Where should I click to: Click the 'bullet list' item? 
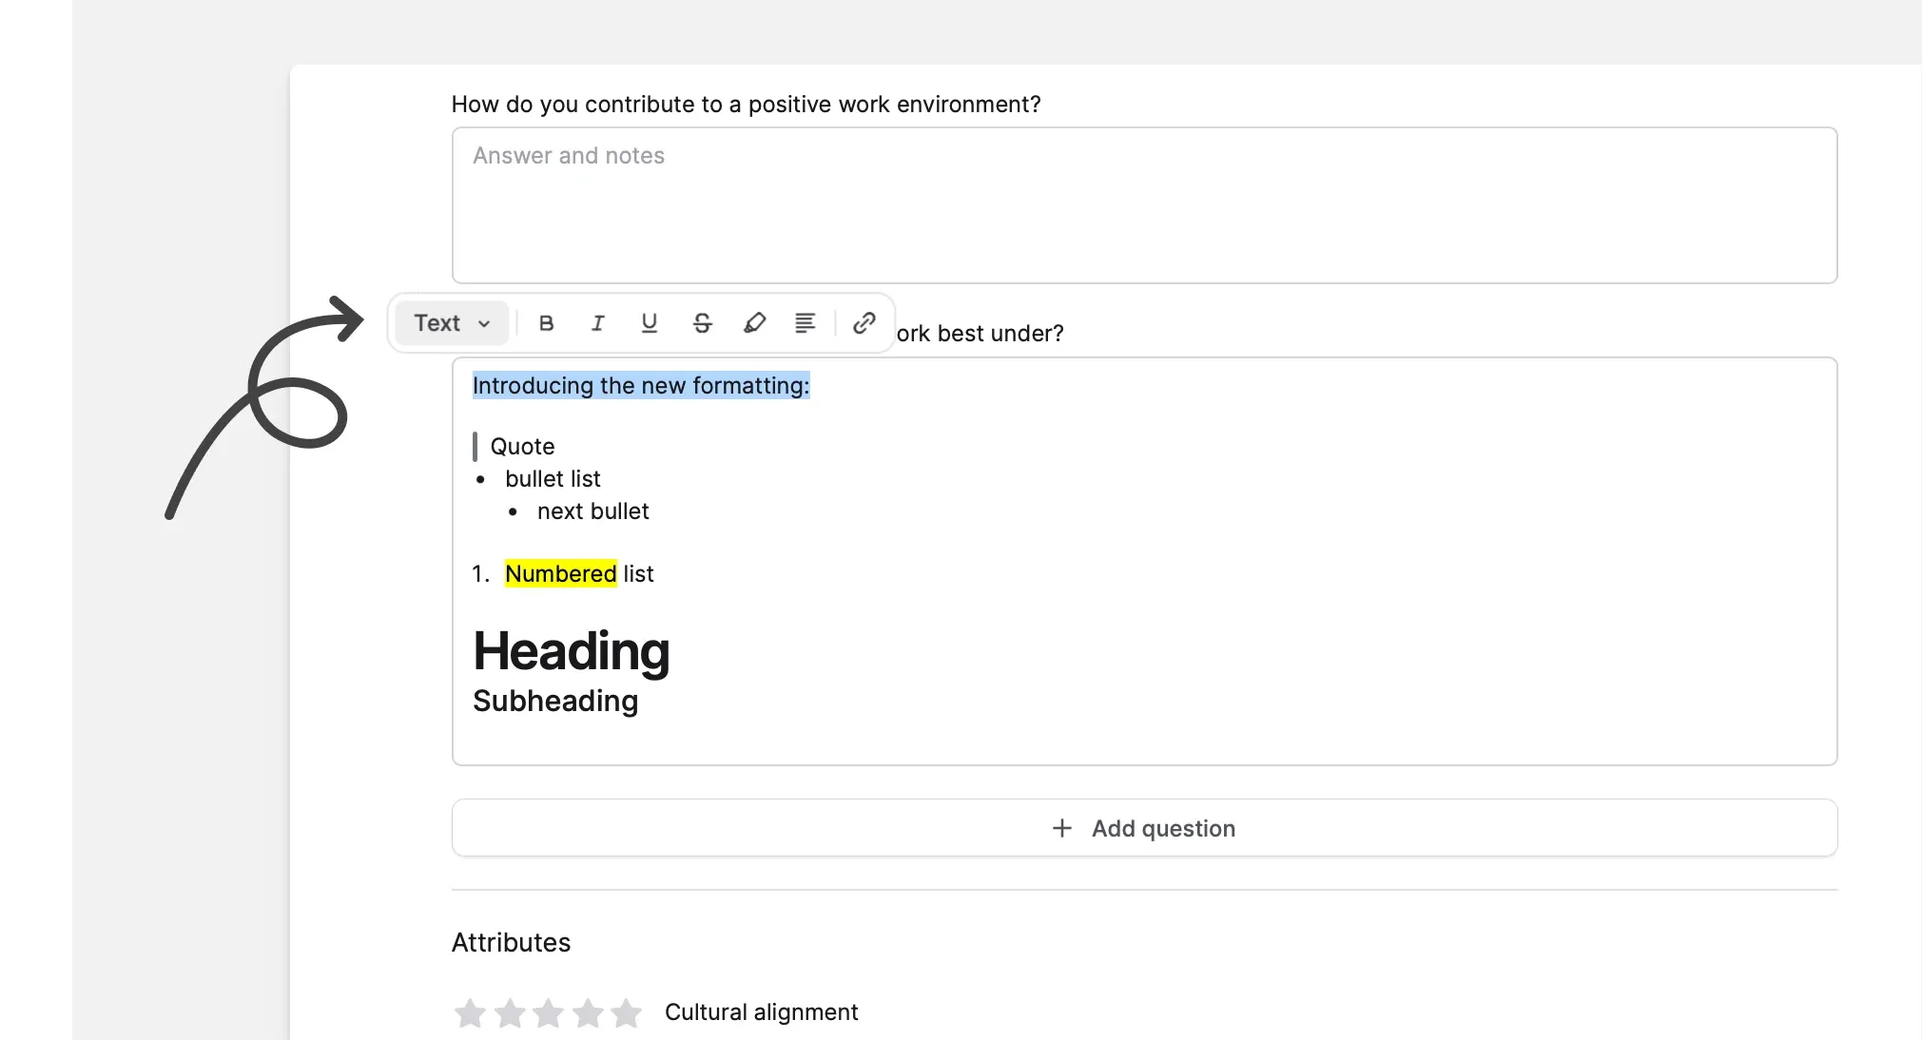pos(553,479)
